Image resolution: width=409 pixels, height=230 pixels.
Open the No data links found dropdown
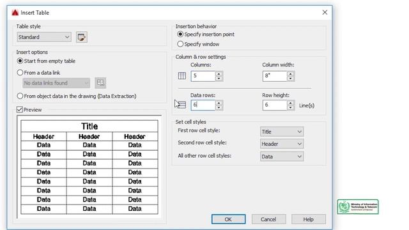click(x=56, y=83)
